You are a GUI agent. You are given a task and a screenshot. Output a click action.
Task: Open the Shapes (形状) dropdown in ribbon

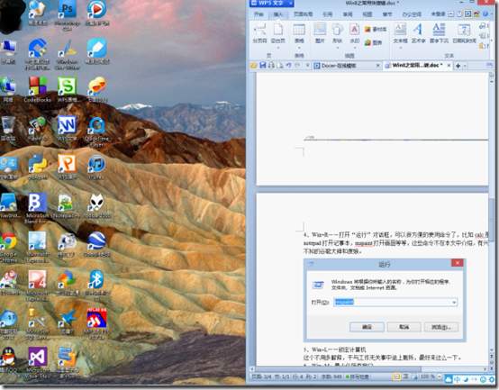pyautogui.click(x=338, y=48)
